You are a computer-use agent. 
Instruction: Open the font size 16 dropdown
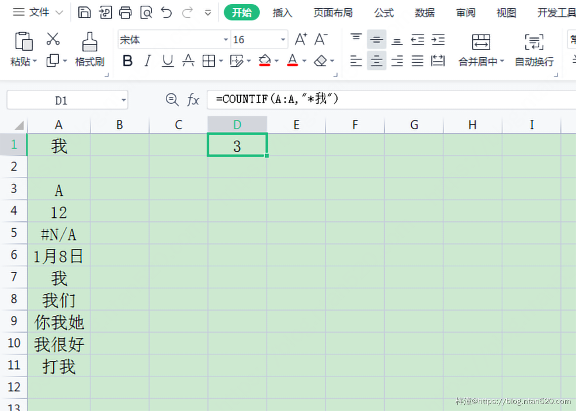(x=283, y=39)
